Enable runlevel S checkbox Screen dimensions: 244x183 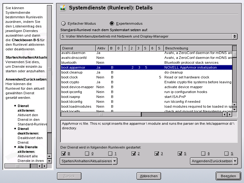(x=227, y=154)
